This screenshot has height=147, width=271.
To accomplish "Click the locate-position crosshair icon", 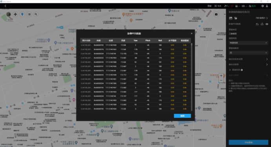I will [15, 15].
